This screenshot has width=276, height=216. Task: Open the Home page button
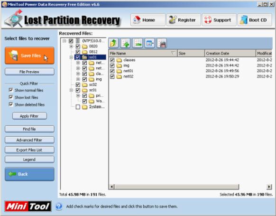coord(148,20)
